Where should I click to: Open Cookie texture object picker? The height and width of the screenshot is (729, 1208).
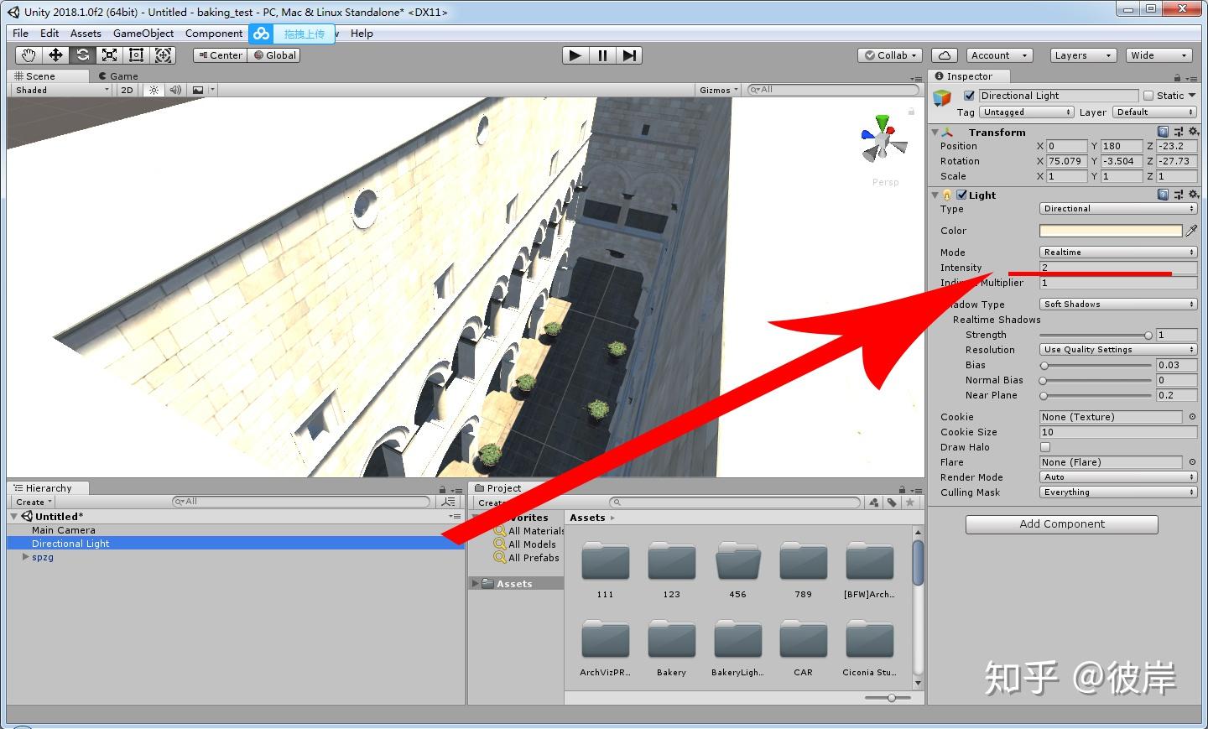click(x=1192, y=417)
